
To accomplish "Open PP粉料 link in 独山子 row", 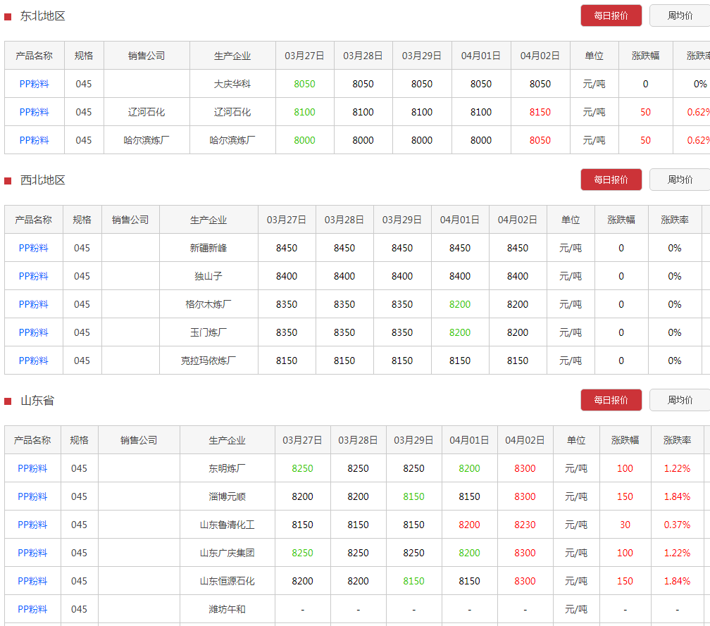I will (34, 276).
